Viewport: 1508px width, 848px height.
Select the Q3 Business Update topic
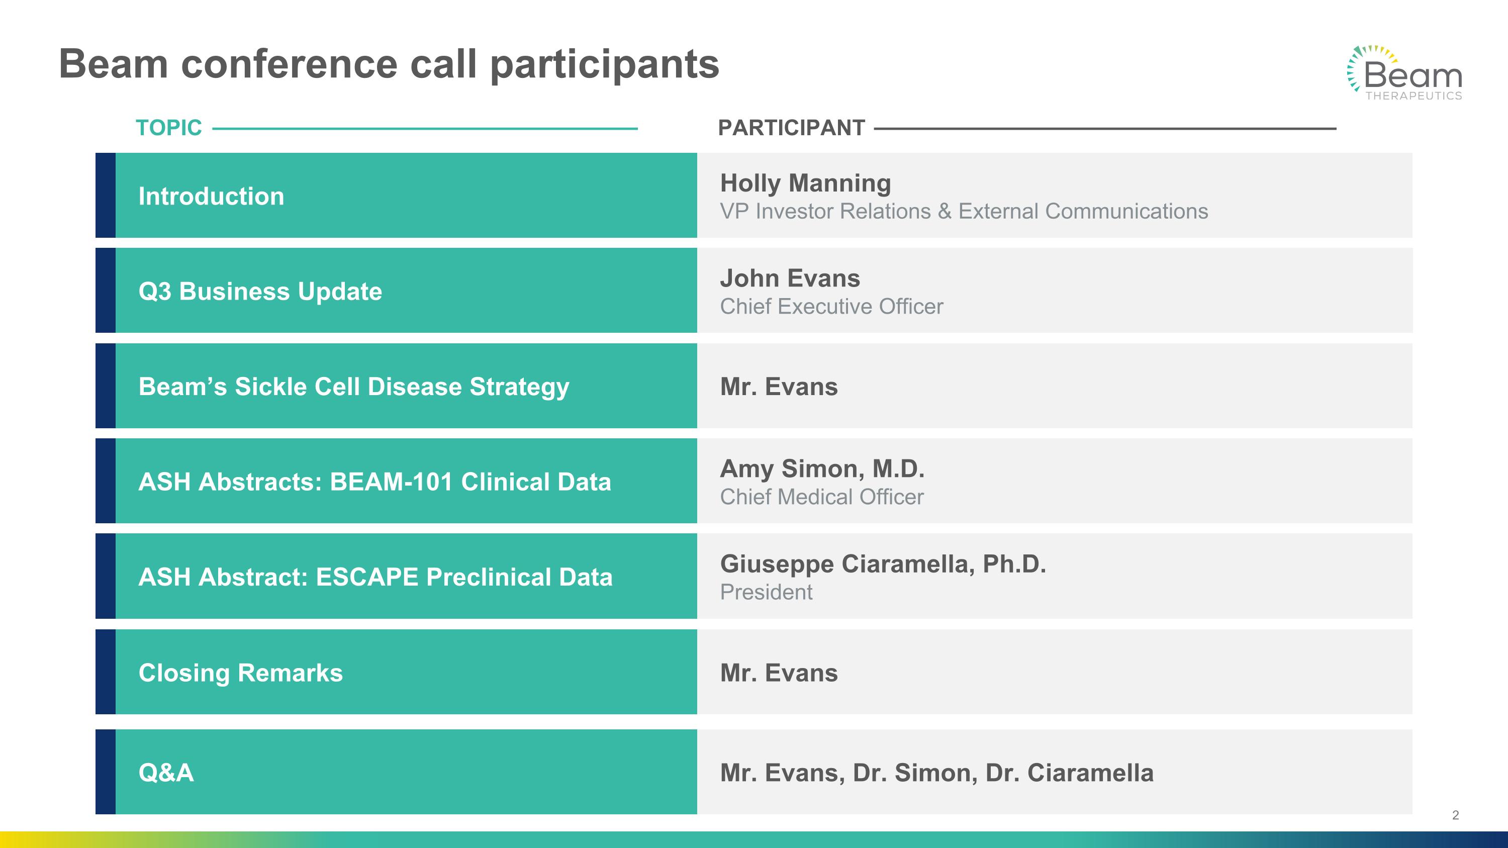coord(260,292)
